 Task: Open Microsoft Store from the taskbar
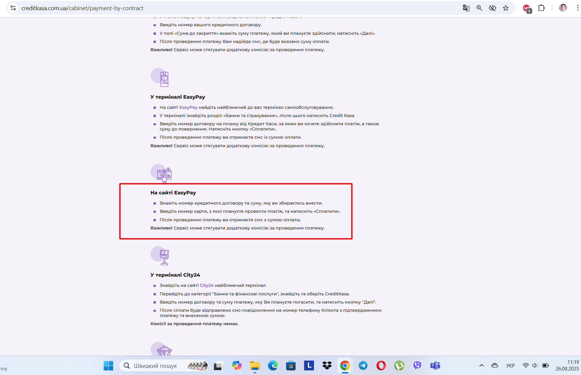coord(291,365)
